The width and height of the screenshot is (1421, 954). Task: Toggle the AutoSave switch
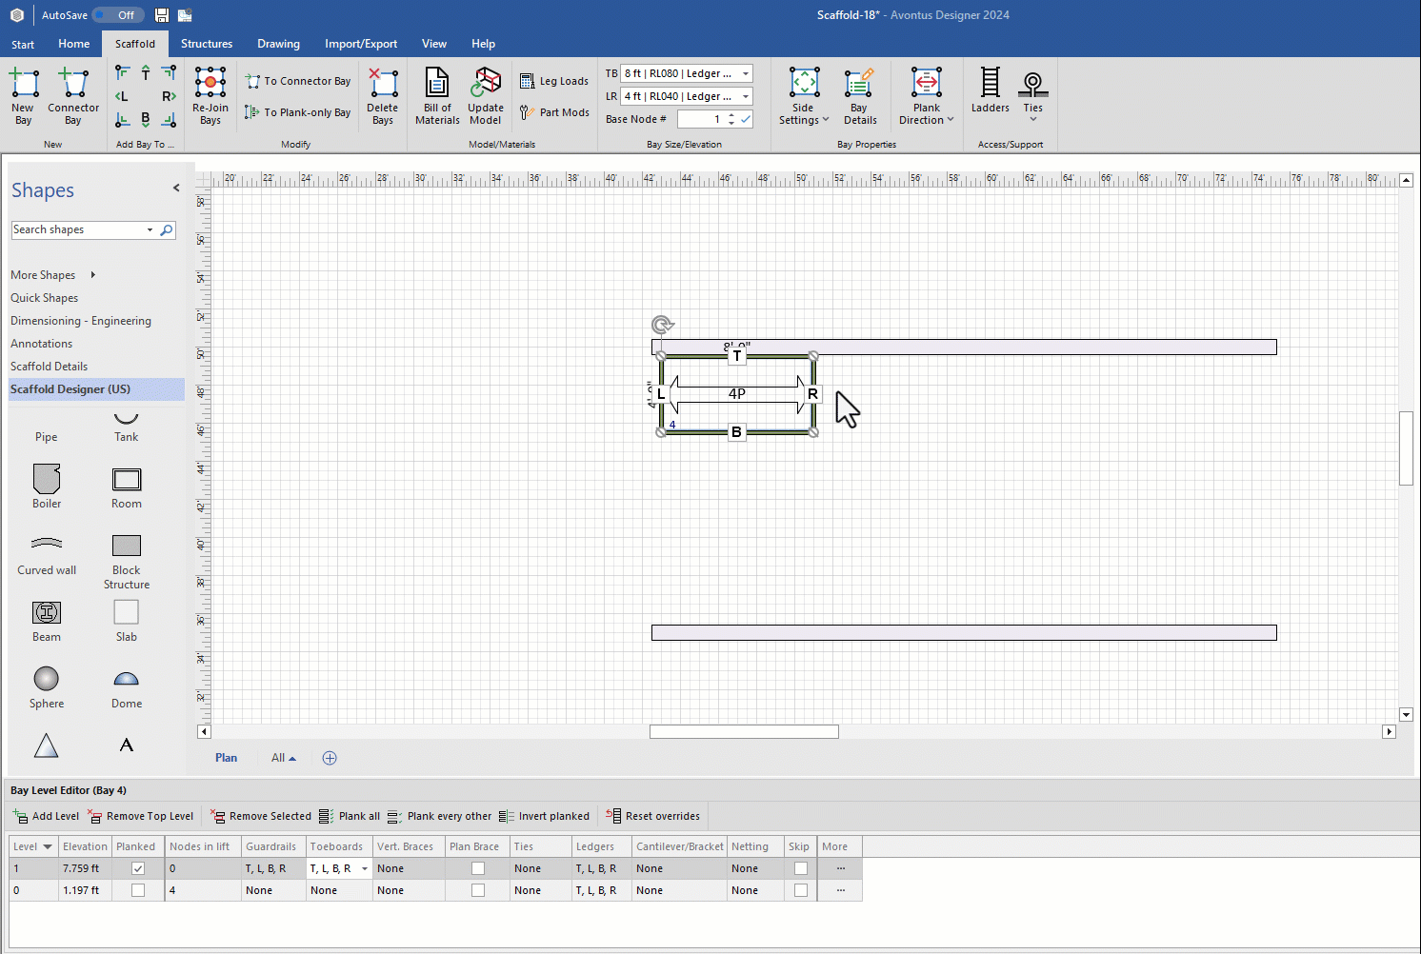point(118,15)
